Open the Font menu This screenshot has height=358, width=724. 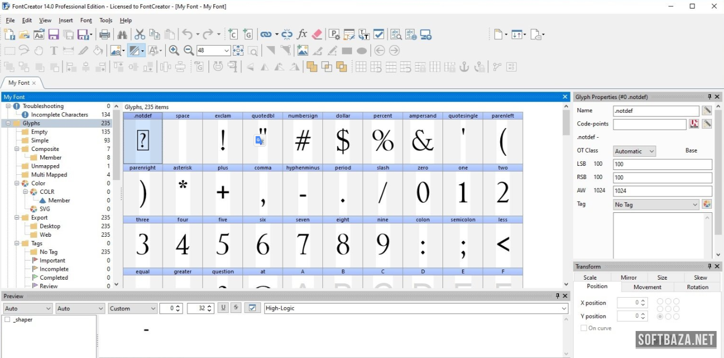click(x=86, y=20)
